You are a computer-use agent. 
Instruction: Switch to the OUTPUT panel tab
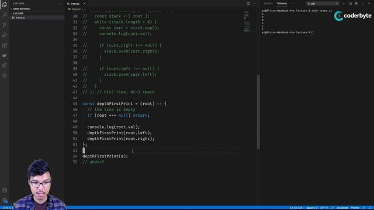coord(268,3)
